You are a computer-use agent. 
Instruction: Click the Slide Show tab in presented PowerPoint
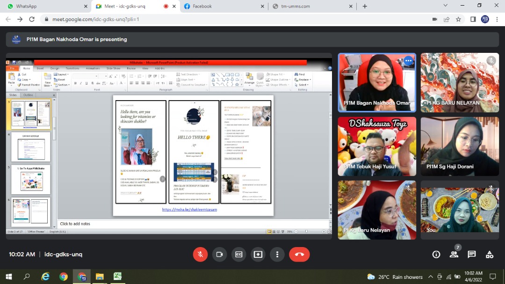pyautogui.click(x=113, y=68)
